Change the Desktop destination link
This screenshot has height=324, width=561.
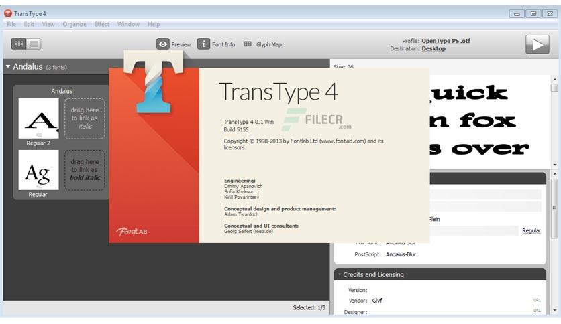point(433,48)
